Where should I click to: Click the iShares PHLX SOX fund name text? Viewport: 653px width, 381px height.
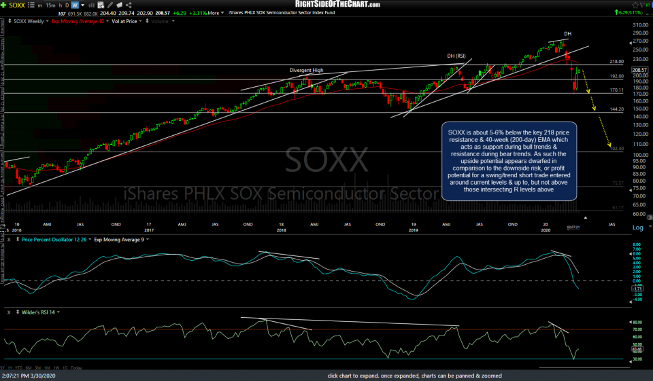pos(282,13)
